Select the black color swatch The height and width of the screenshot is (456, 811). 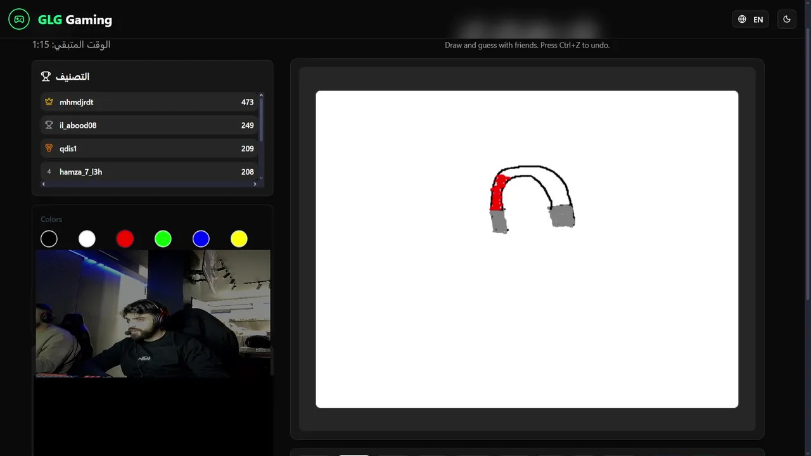point(49,239)
